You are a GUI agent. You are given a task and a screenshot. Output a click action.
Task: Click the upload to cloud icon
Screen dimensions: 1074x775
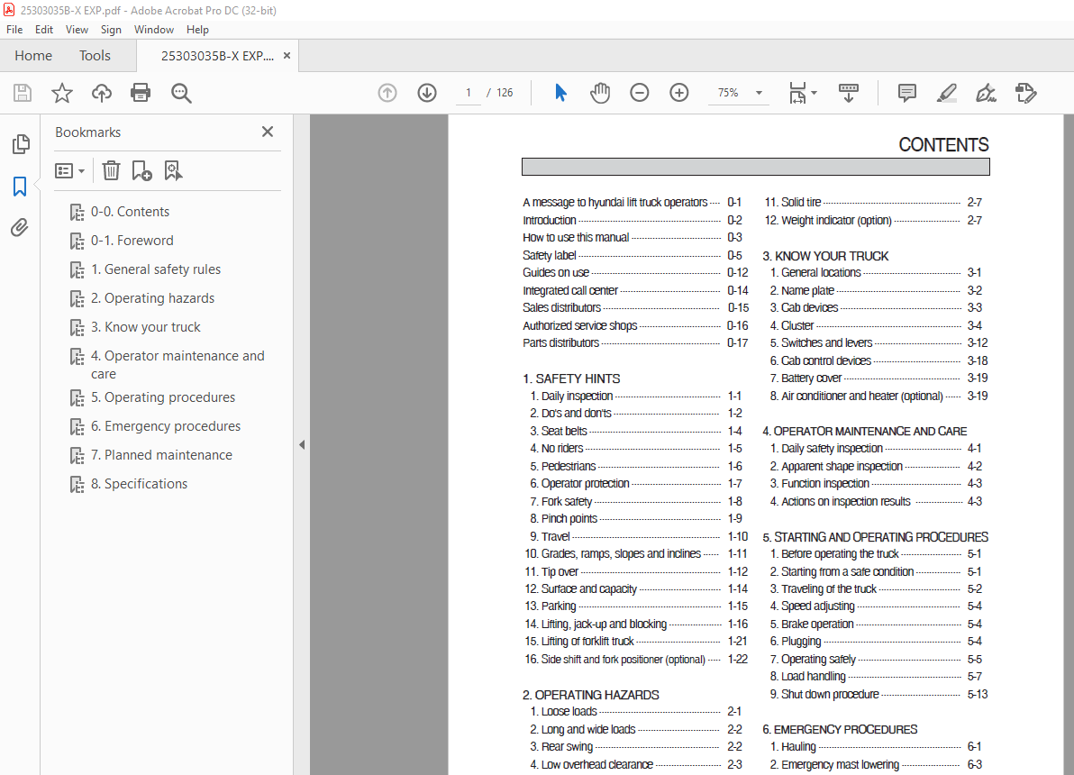[102, 93]
